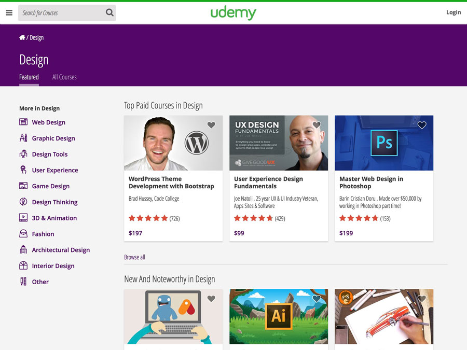Screen dimensions: 467x350
Task: Click the Other category icon
Action: click(23, 282)
